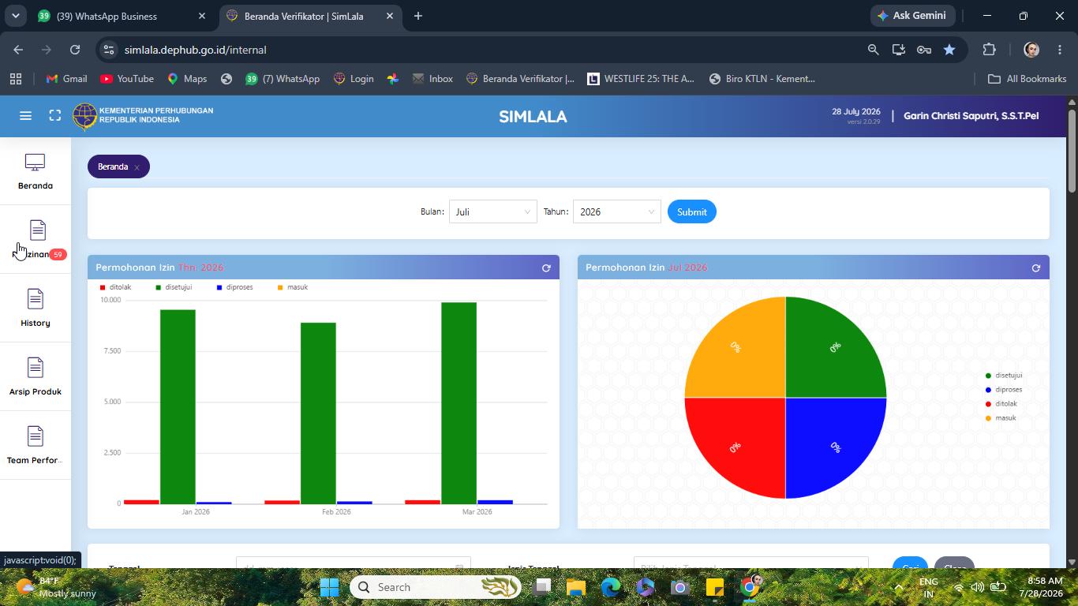1078x606 pixels.
Task: Open Team Performance from sidebar
Action: pyautogui.click(x=36, y=446)
